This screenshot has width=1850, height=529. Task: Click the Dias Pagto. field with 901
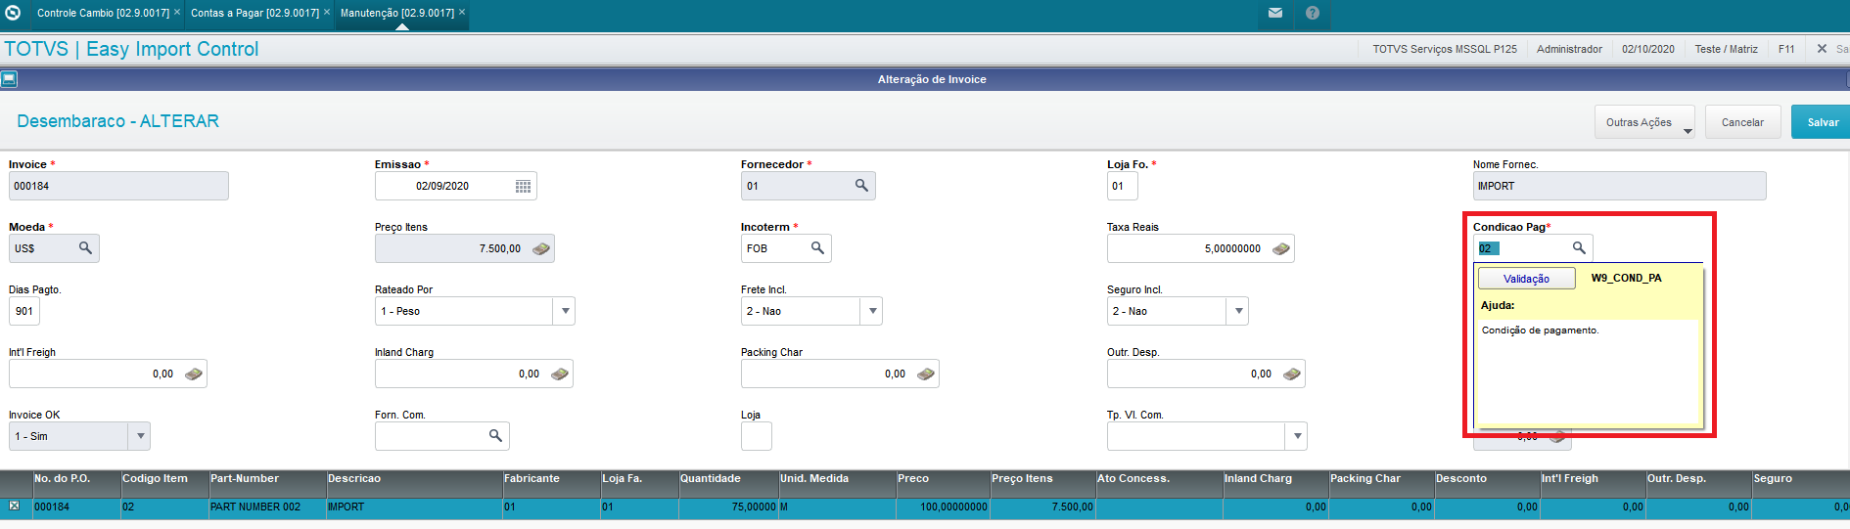click(x=24, y=311)
